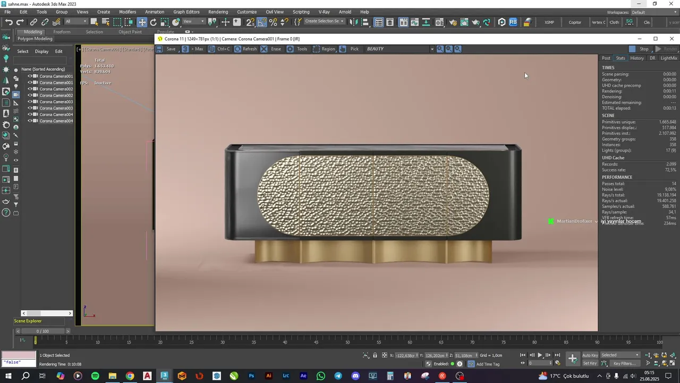This screenshot has width=680, height=383.
Task: Click the Scene Explorer horizontal scrollbar
Action: [47, 313]
